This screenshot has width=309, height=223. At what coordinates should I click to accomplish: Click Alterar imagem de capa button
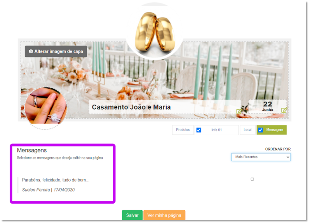pyautogui.click(x=56, y=52)
